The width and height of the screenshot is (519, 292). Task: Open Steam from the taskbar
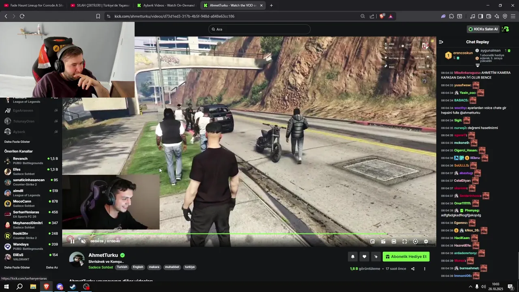point(73,287)
